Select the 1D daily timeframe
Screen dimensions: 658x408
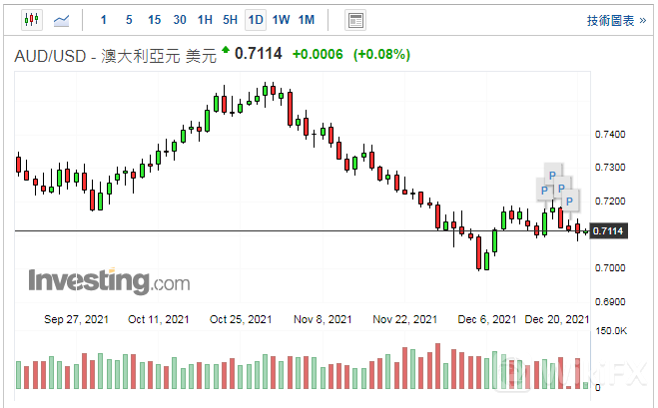click(x=256, y=19)
